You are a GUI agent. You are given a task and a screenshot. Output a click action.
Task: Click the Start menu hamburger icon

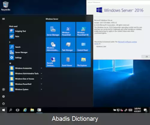tap(4, 19)
